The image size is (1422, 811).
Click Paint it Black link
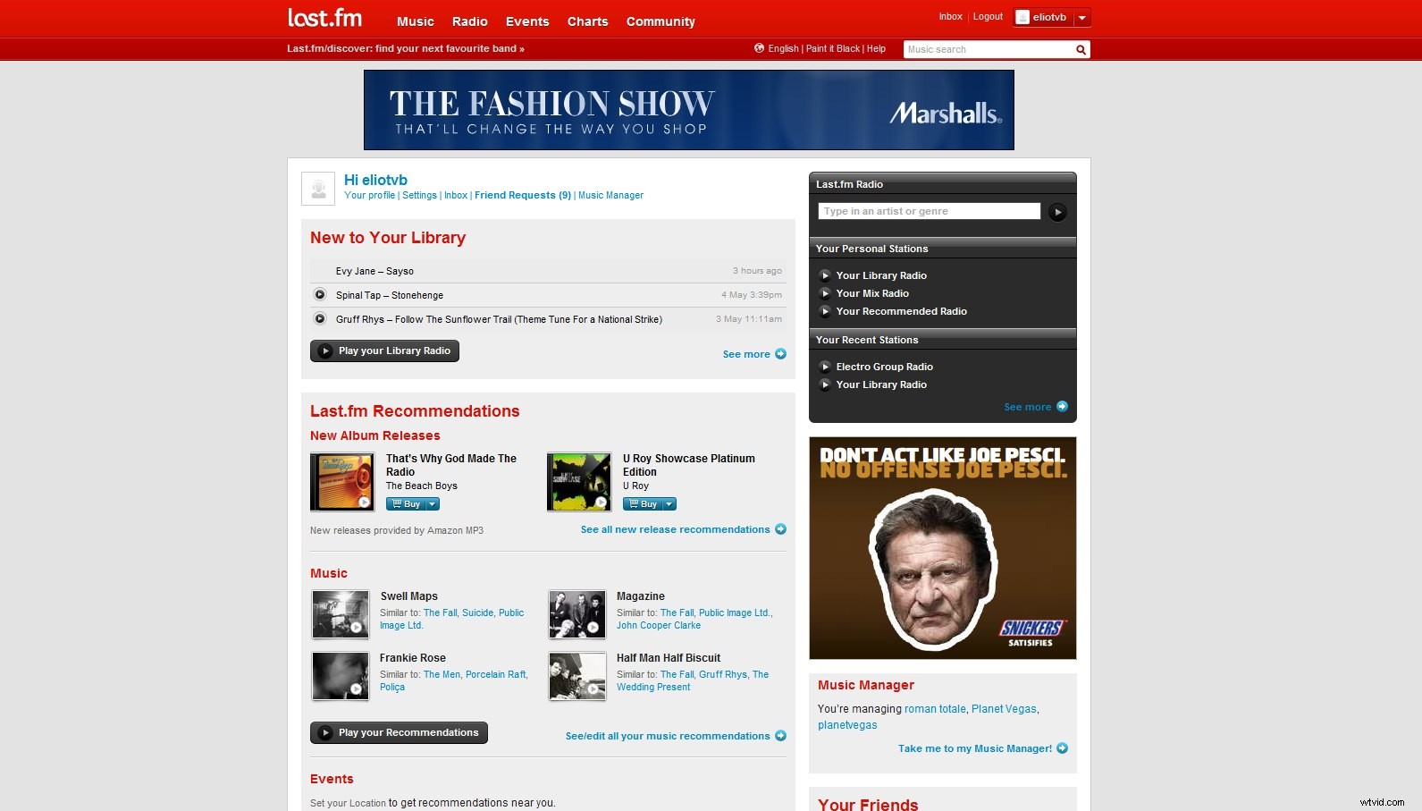(833, 48)
